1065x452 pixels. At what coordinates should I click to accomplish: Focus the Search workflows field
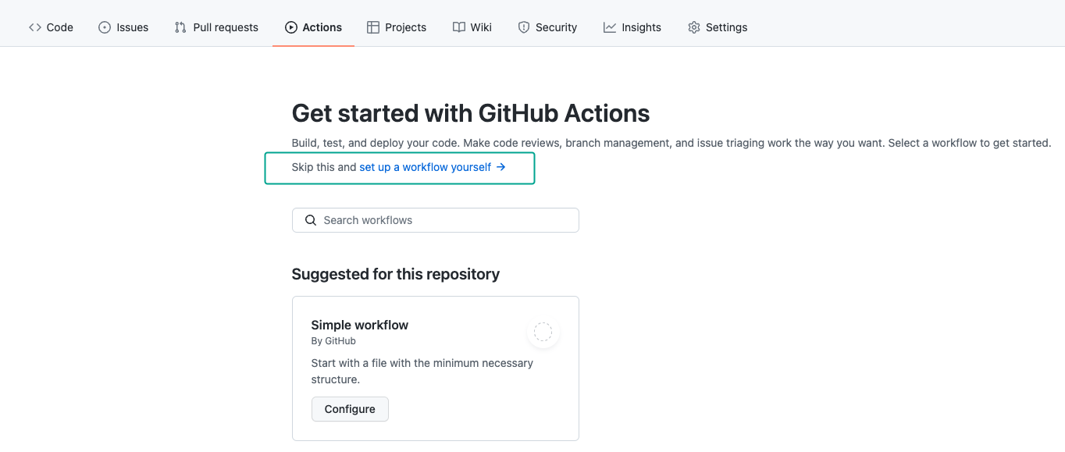pos(436,220)
